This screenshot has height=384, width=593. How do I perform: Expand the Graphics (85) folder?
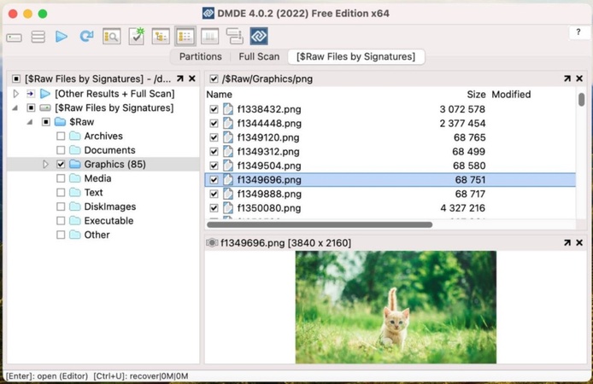45,164
